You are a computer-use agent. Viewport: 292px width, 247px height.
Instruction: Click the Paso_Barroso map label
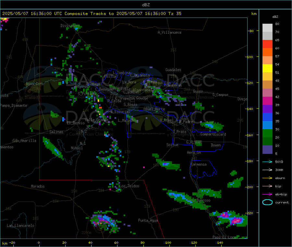199,200
